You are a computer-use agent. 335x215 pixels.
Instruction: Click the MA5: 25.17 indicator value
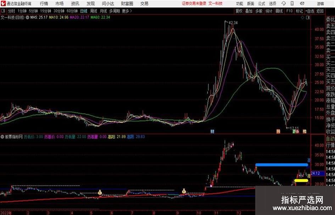coord(39,17)
